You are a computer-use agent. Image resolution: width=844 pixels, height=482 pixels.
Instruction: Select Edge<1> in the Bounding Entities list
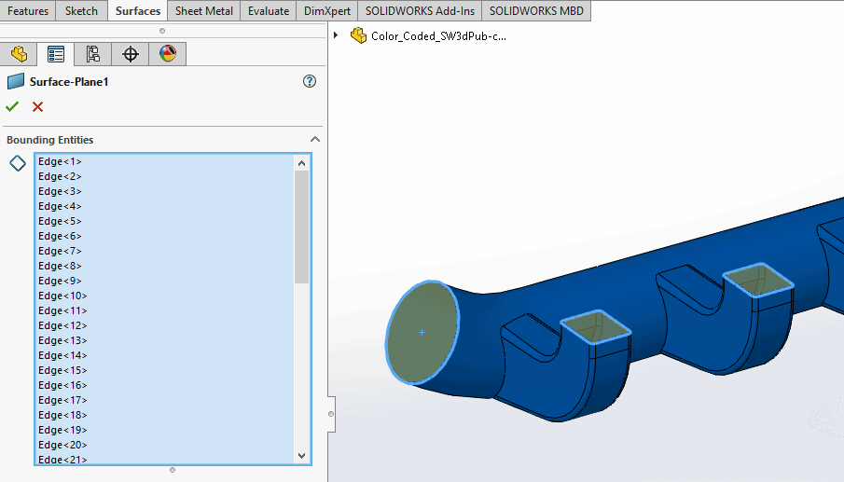click(x=165, y=161)
